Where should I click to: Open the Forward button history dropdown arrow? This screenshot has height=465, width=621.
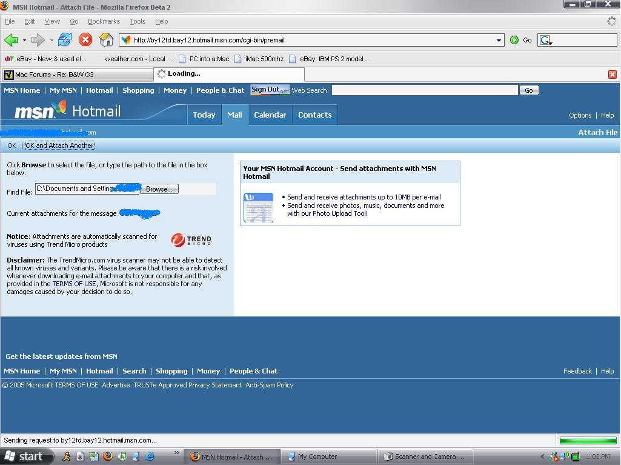point(51,40)
